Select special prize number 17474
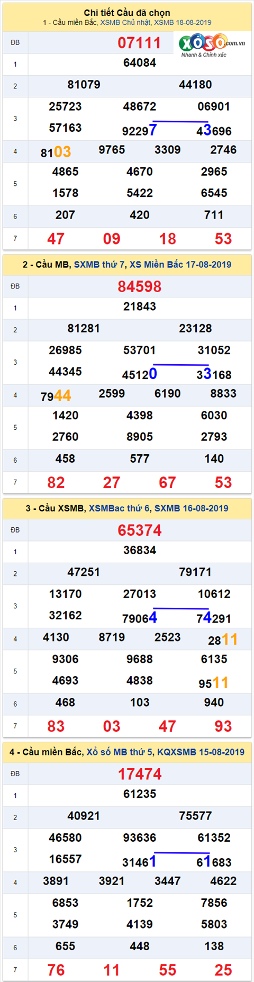Screen dimensions: 254x982 tap(139, 774)
